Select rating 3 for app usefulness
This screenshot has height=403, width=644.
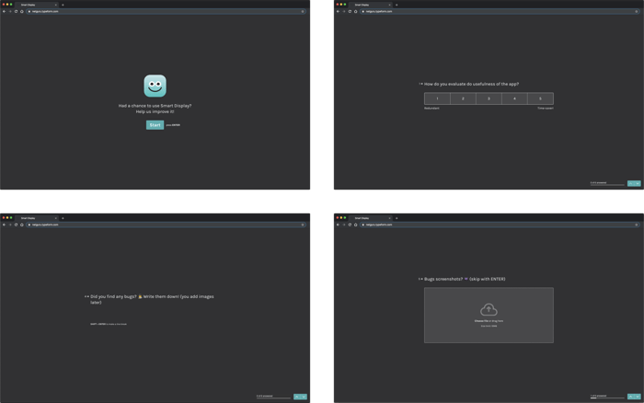point(489,98)
